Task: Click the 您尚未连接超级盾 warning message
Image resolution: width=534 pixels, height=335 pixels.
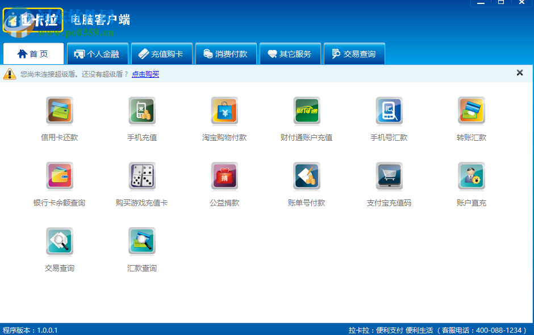Action: click(x=74, y=74)
